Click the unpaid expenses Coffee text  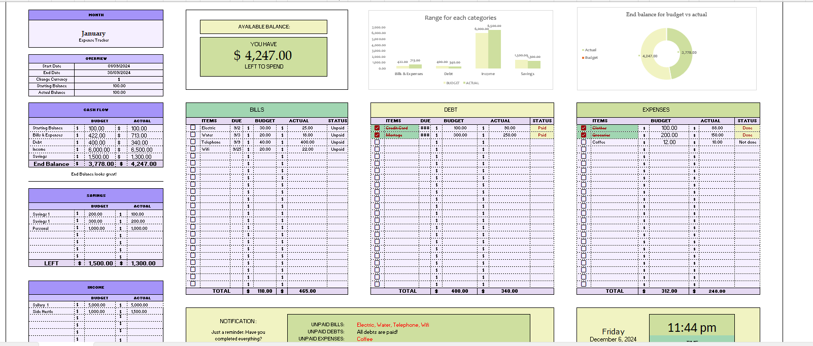click(364, 339)
